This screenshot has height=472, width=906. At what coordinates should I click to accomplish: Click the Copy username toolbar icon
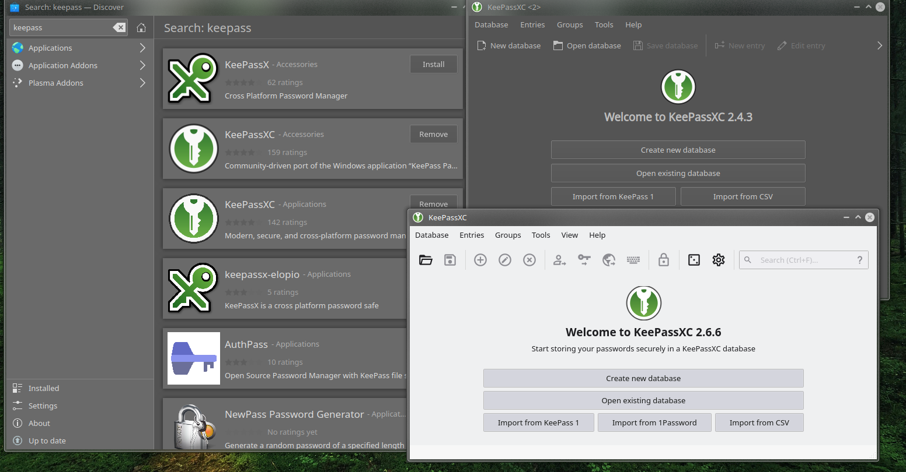(x=559, y=260)
